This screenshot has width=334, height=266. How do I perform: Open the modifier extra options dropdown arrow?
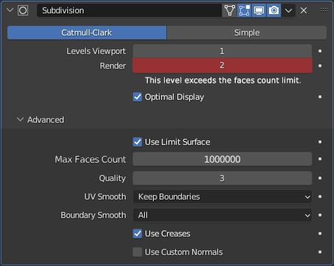point(288,10)
